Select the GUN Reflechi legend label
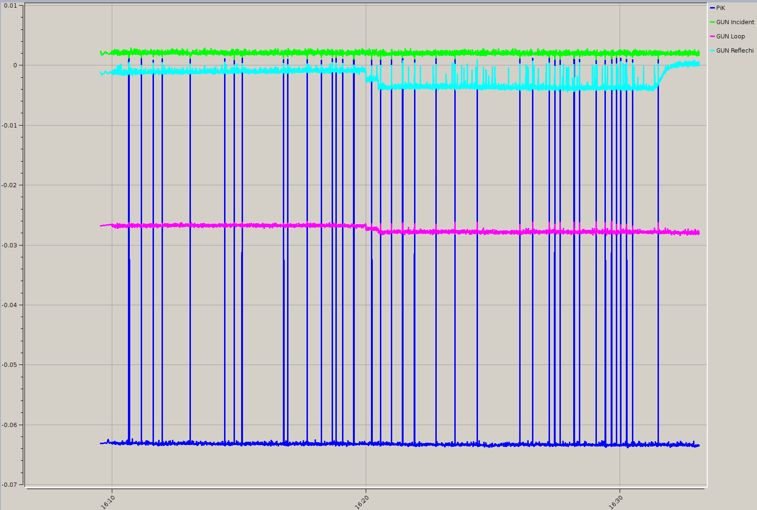This screenshot has height=510, width=757. pos(734,51)
